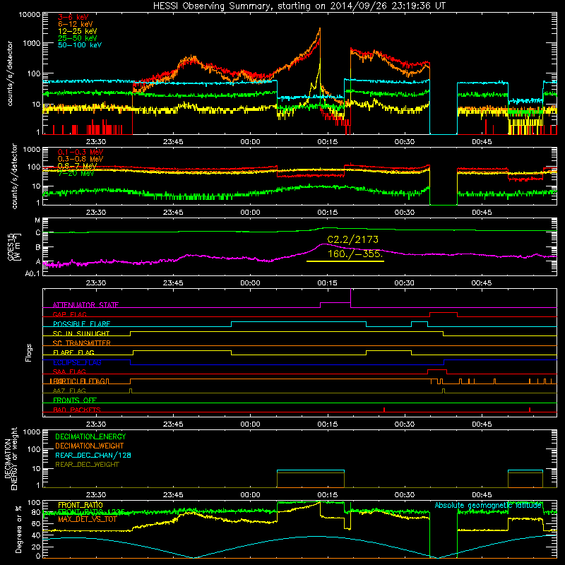Select the SAA_FLAG label

[x=69, y=371]
